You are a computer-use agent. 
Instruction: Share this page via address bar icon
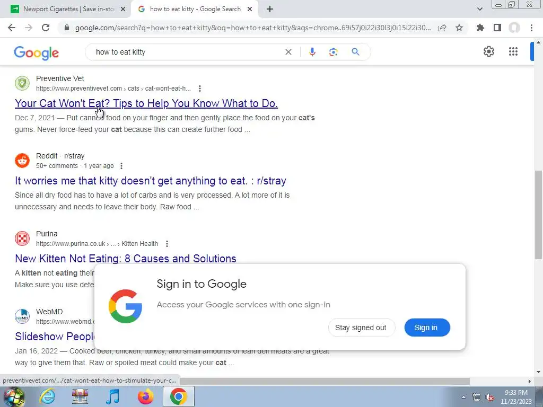pos(442,28)
